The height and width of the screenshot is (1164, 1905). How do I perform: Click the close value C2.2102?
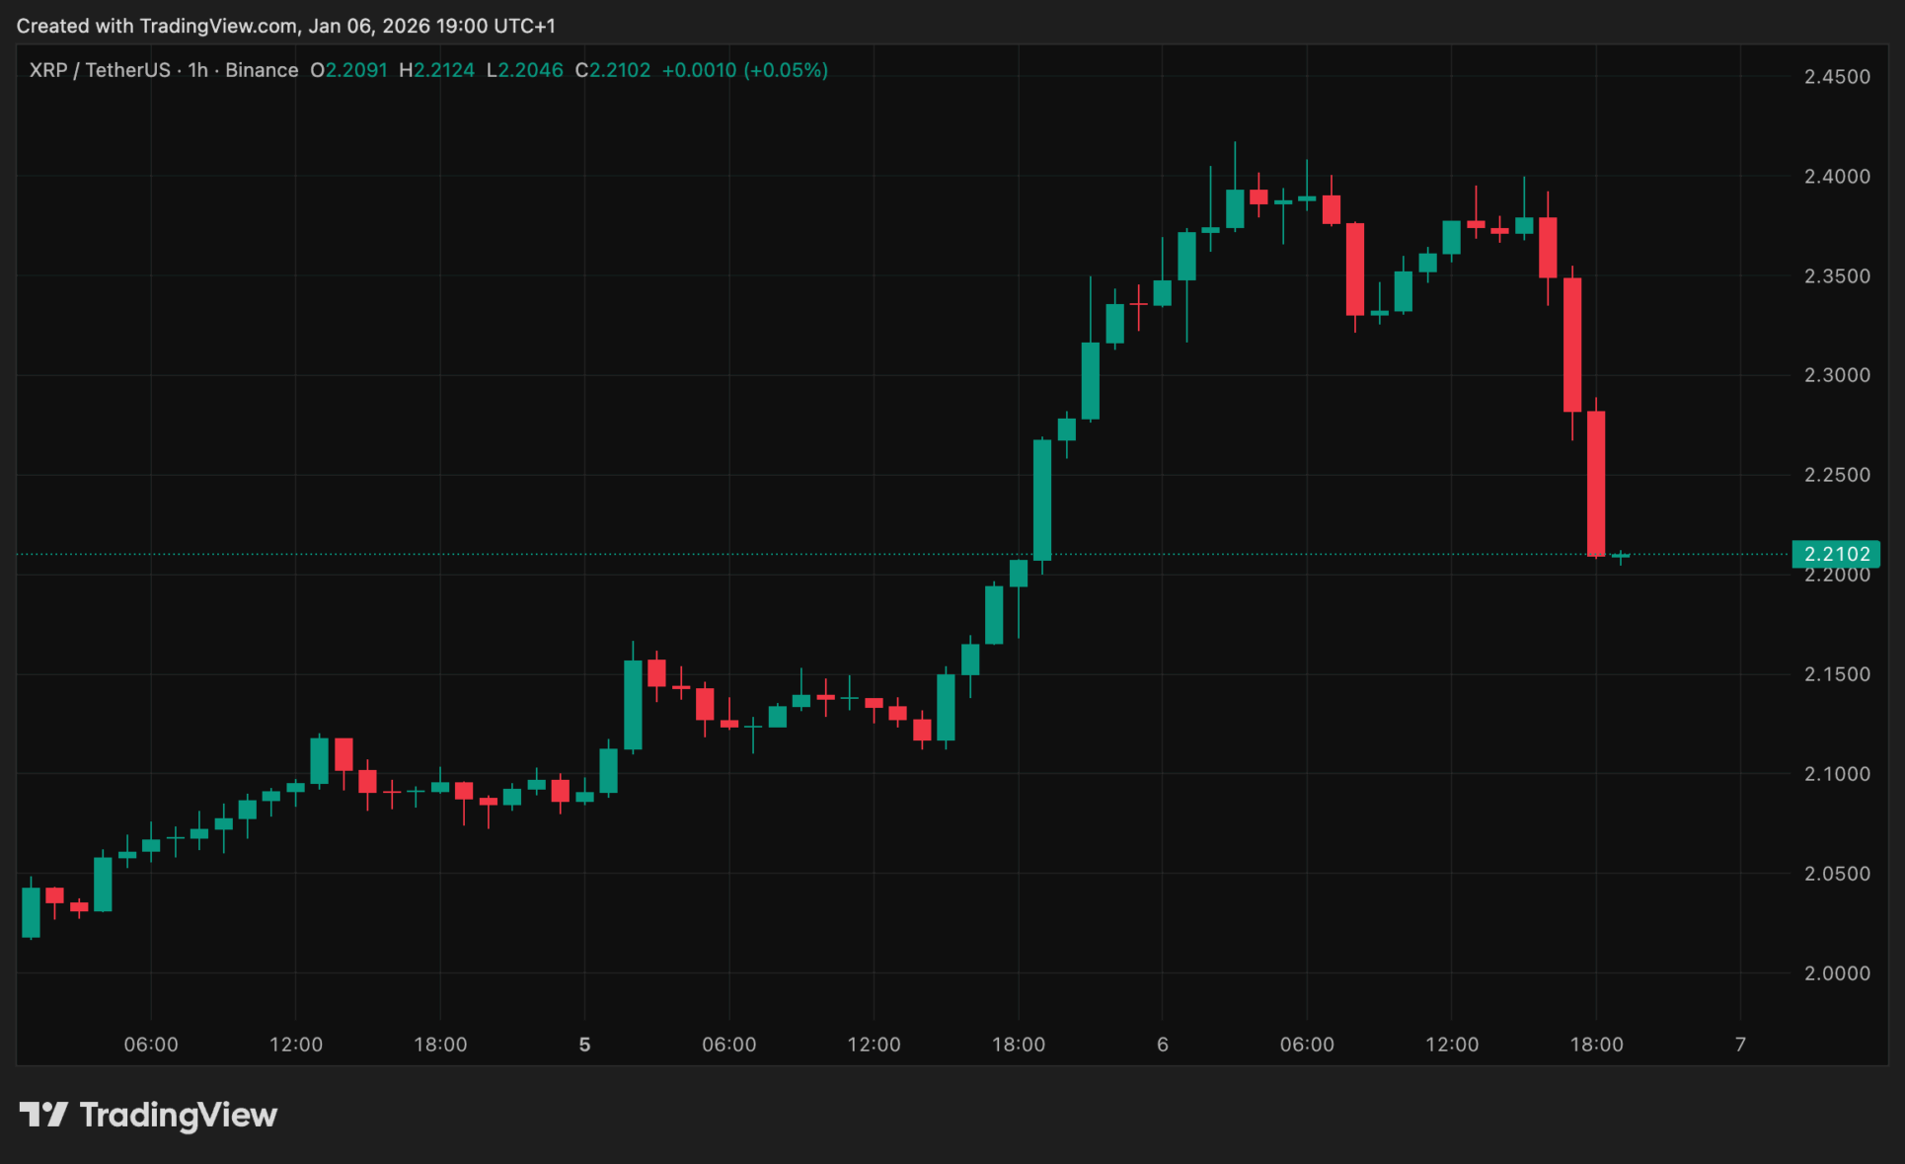click(613, 70)
